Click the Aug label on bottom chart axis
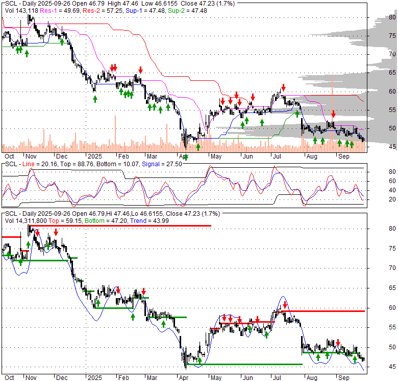Image resolution: width=398 pixels, height=381 pixels. coord(312,378)
